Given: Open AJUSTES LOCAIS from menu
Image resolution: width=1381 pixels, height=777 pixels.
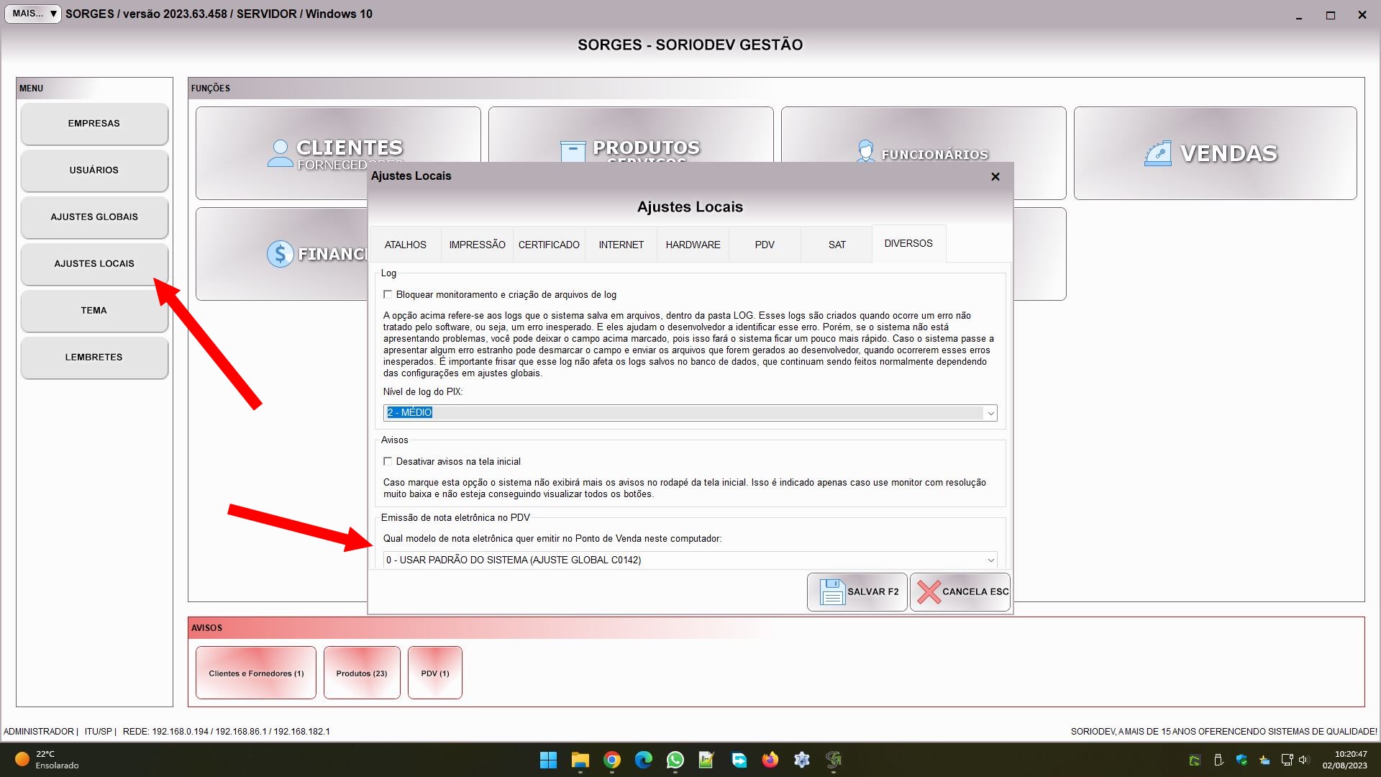Looking at the screenshot, I should pos(94,264).
